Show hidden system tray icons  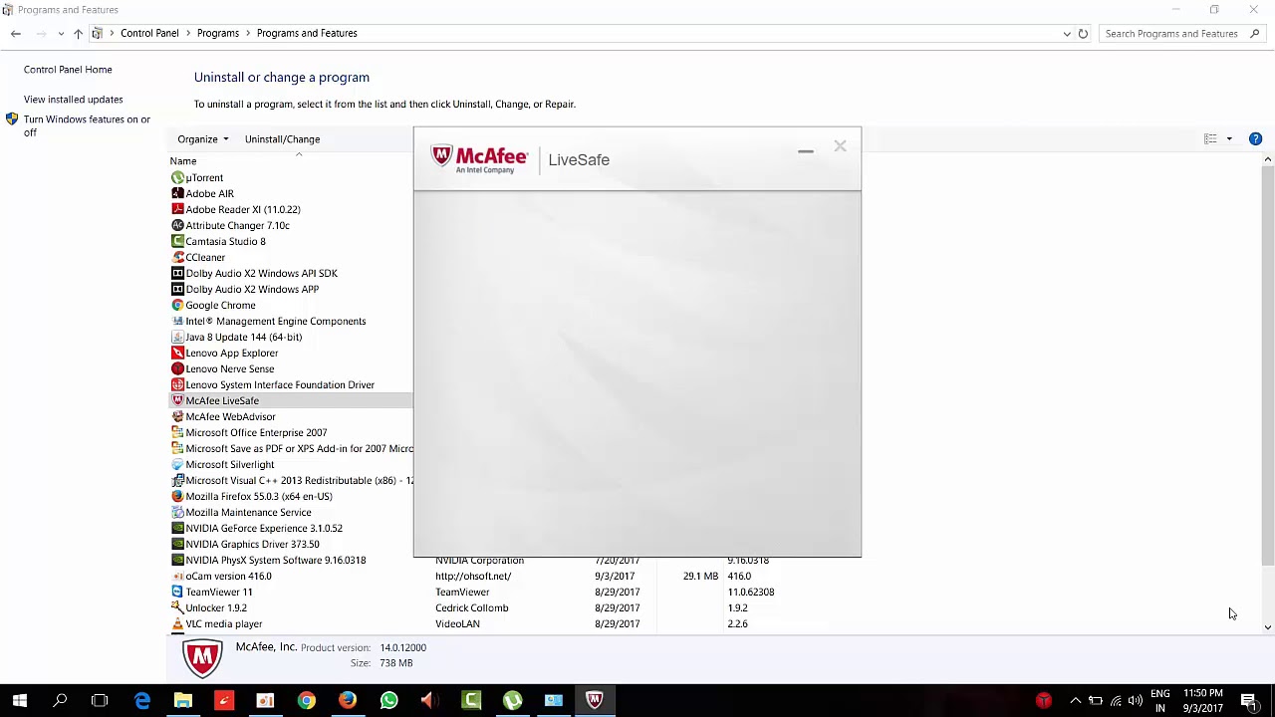[x=1076, y=700]
